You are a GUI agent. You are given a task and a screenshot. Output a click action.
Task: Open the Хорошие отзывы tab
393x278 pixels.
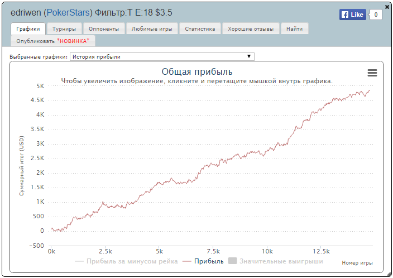pos(251,29)
